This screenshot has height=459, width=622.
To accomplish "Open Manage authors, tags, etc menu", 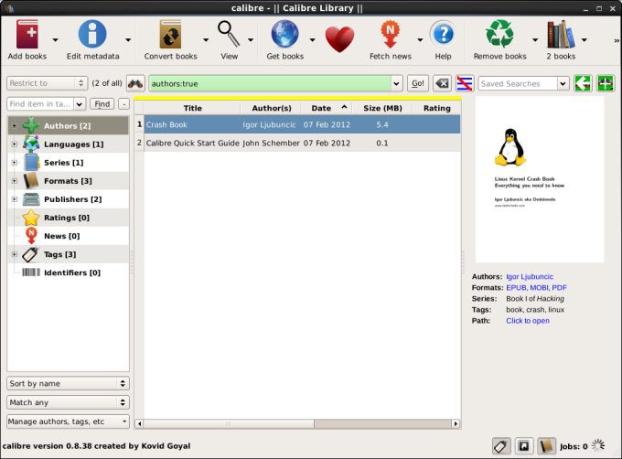I will point(68,422).
